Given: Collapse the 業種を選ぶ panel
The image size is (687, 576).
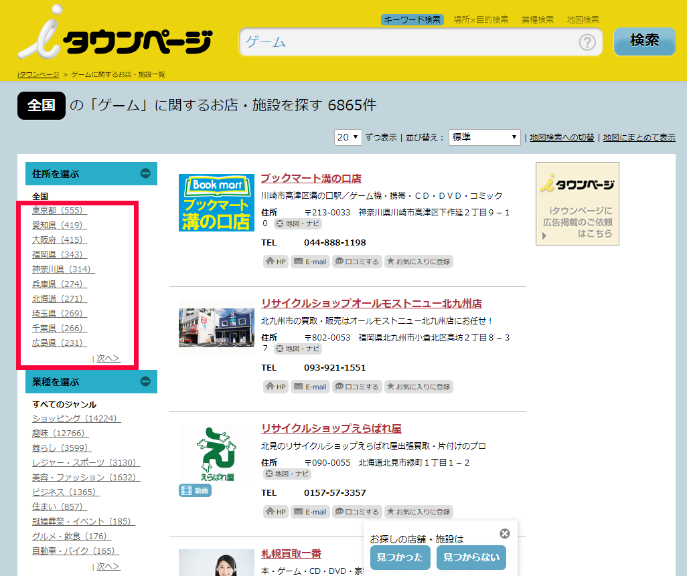Looking at the screenshot, I should [x=145, y=382].
